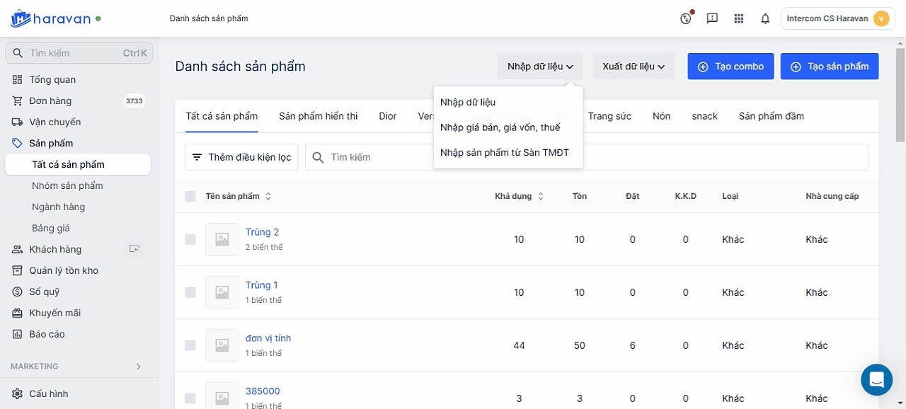Click the Haravan logo
The image size is (906, 409).
(x=51, y=19)
